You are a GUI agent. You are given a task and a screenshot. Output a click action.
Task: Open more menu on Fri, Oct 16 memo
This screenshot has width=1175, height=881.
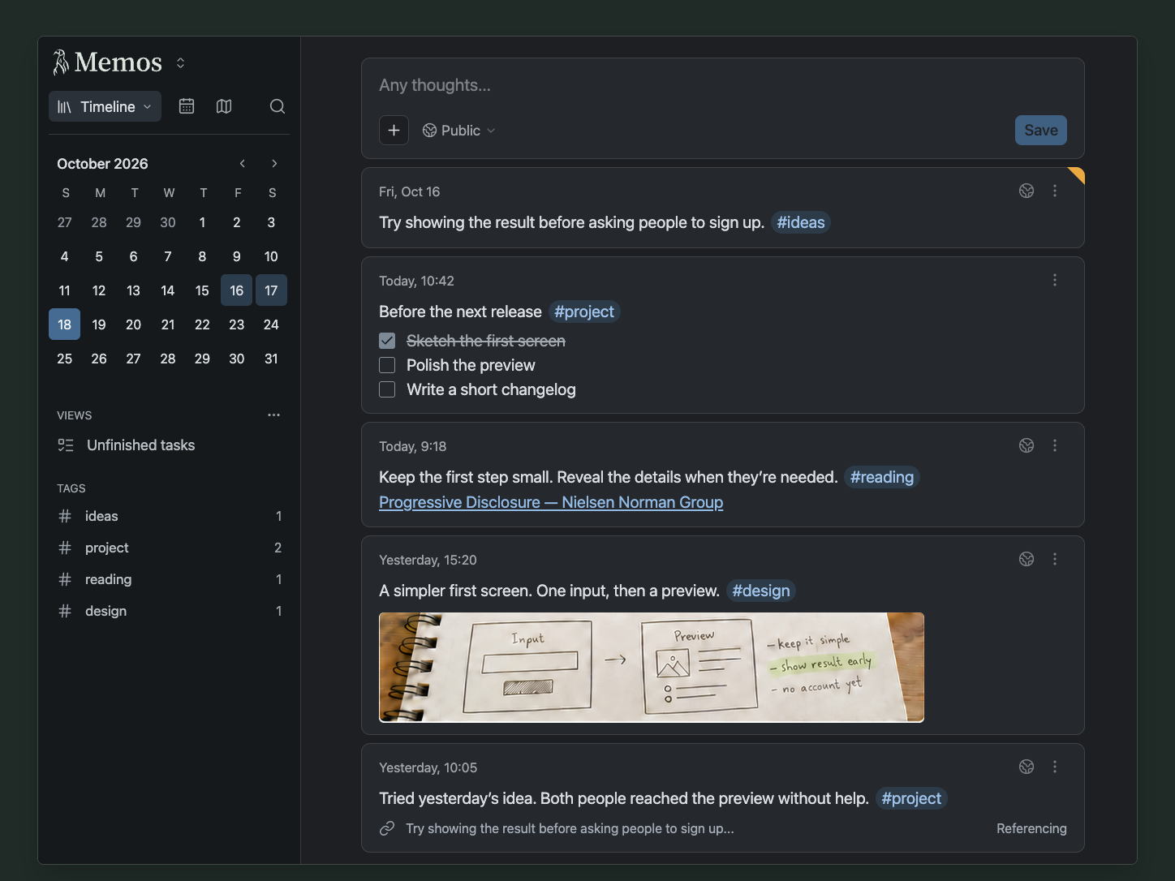(1055, 191)
